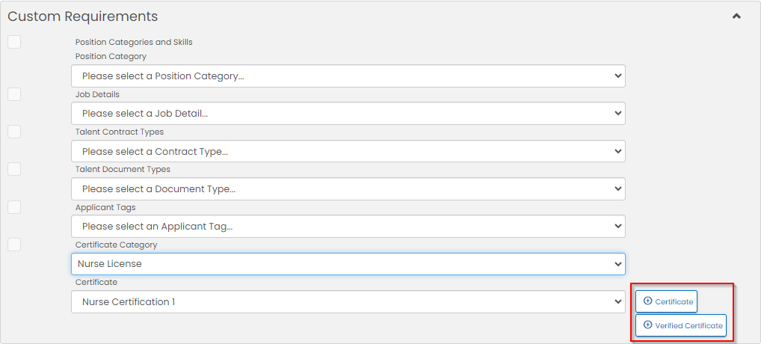The height and width of the screenshot is (344, 761).
Task: Mark the Certificate Category checkbox
Action: pos(14,245)
